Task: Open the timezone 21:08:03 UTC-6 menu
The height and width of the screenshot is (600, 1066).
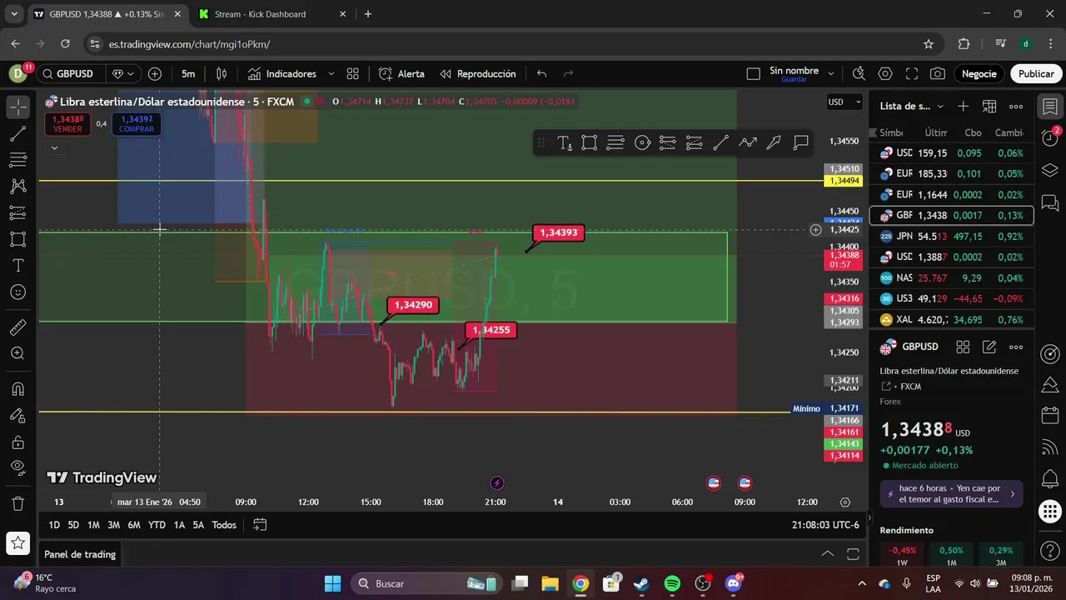Action: (825, 525)
